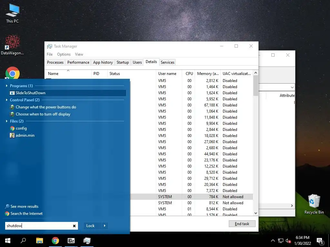Screen dimensions: 330x247
Task: Open the admin.min file result
Action: (x=22, y=135)
